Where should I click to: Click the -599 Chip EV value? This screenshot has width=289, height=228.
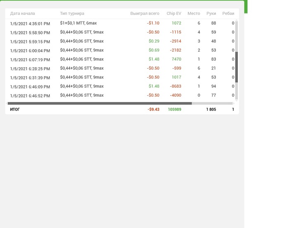coord(177,68)
